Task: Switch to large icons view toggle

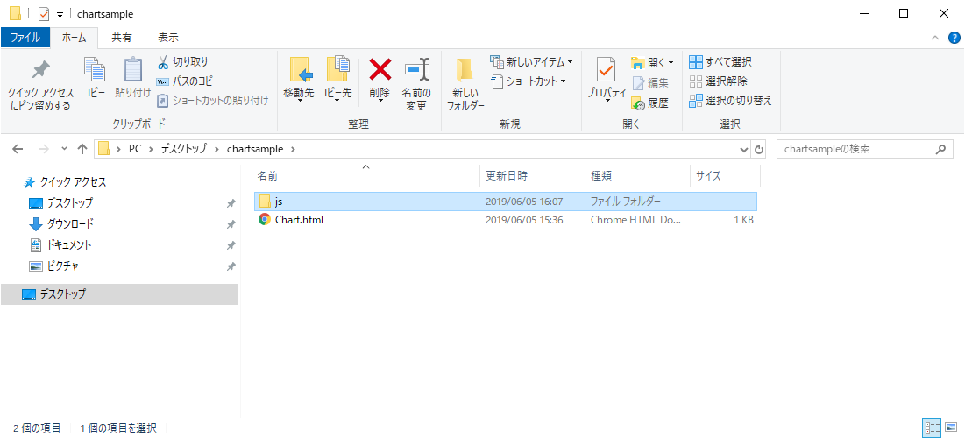Action: 950,428
